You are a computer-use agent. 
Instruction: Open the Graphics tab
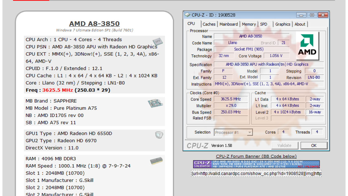click(x=283, y=24)
